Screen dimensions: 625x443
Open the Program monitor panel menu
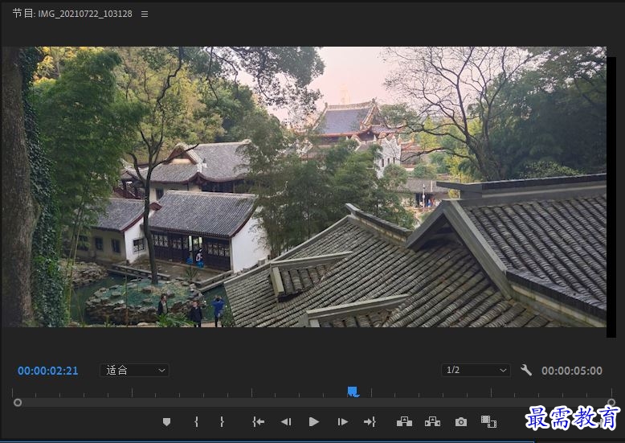coord(145,14)
